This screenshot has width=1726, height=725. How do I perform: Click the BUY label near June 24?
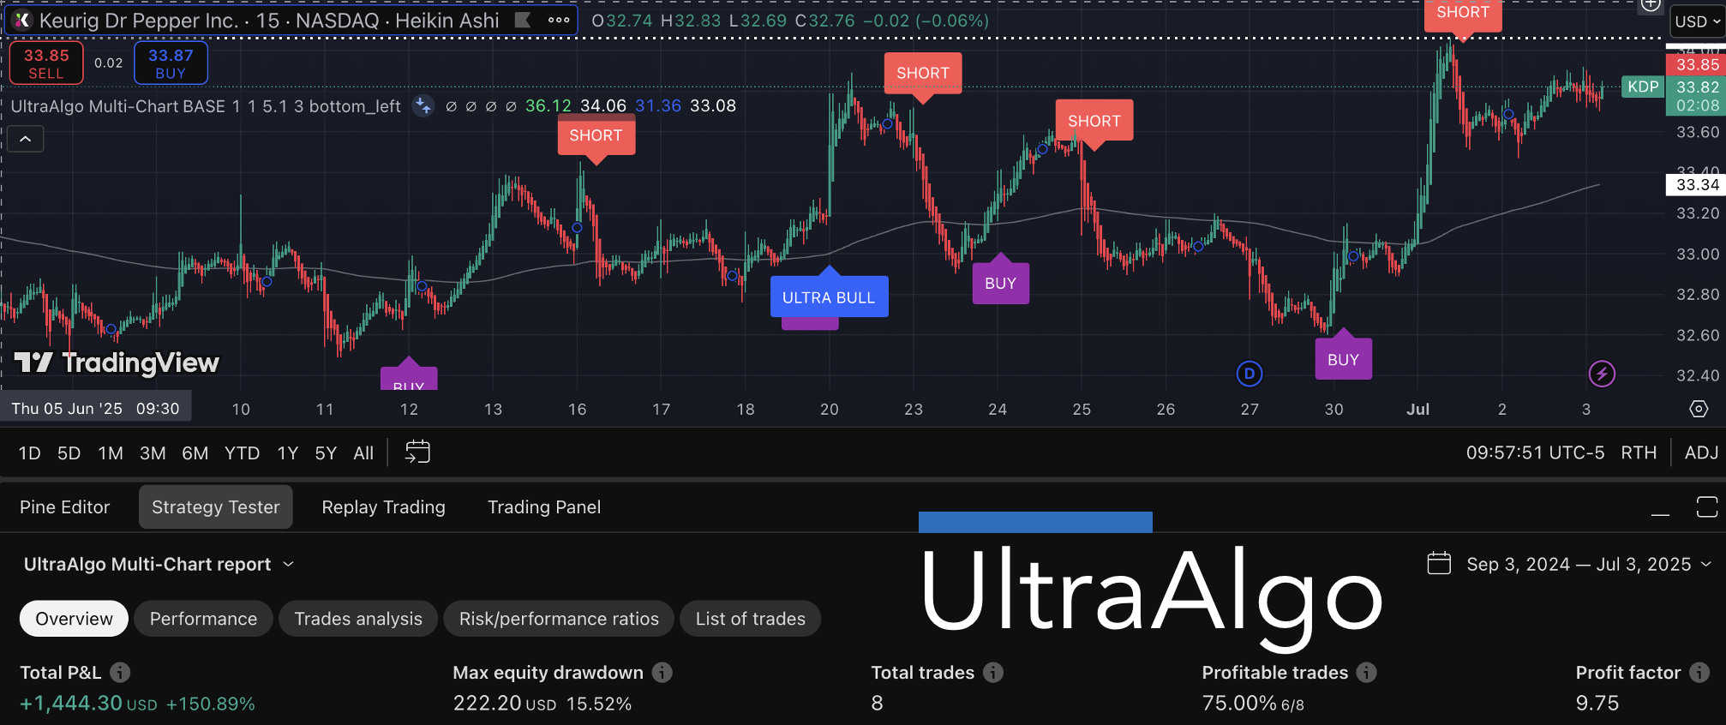pyautogui.click(x=1001, y=284)
